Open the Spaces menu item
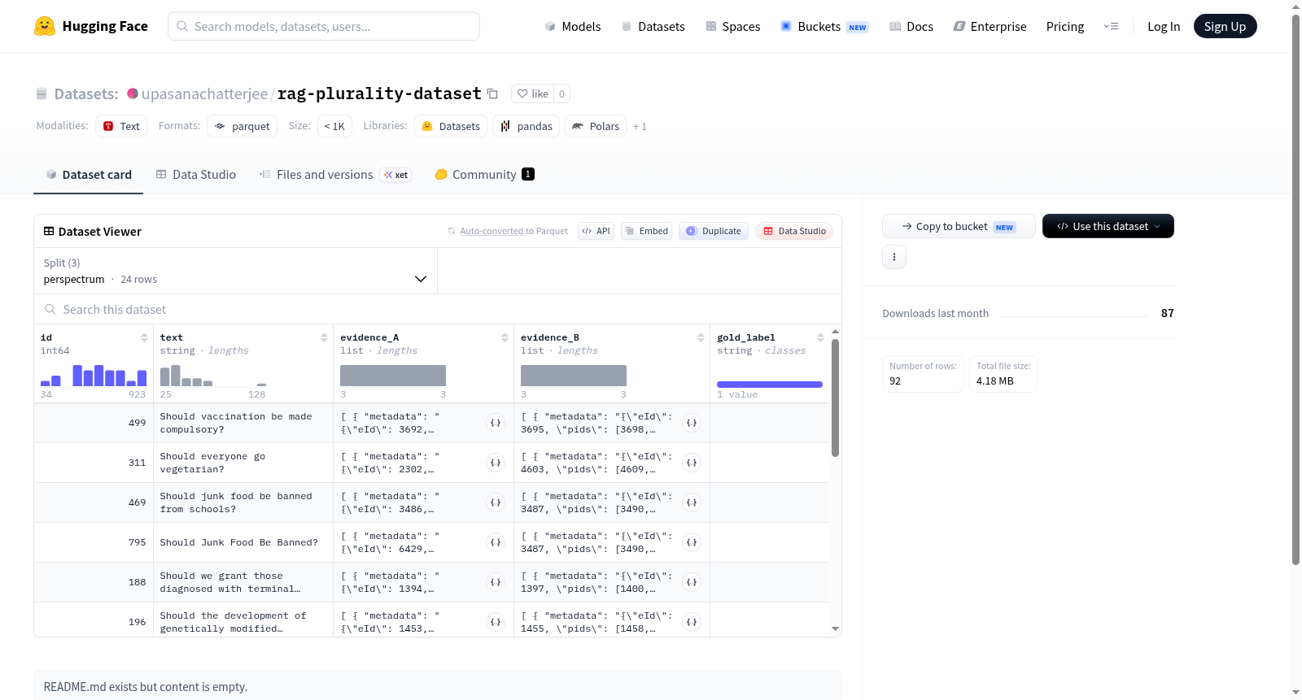1302x700 pixels. point(732,26)
